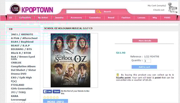
Task: Open the MORE INFO tab
Action: pos(56,101)
